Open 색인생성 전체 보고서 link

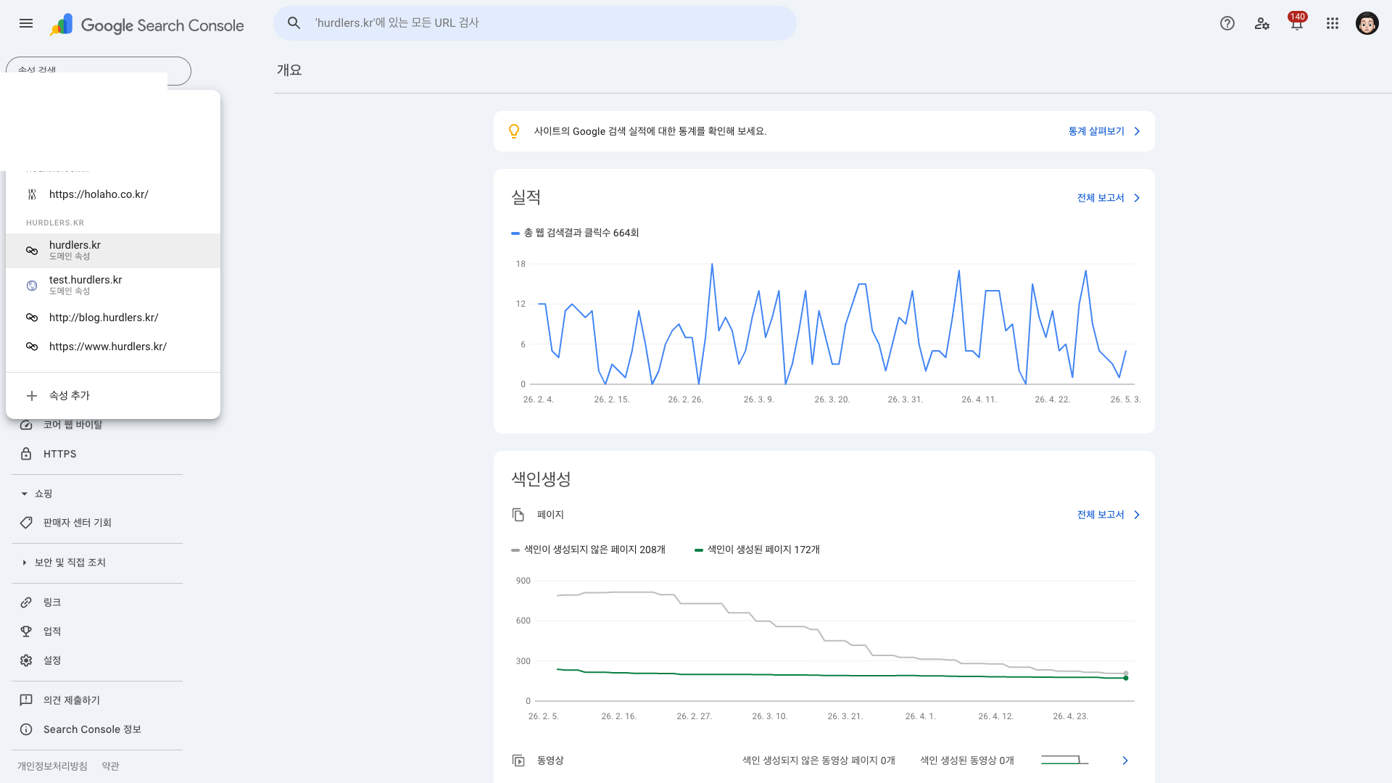[1100, 515]
